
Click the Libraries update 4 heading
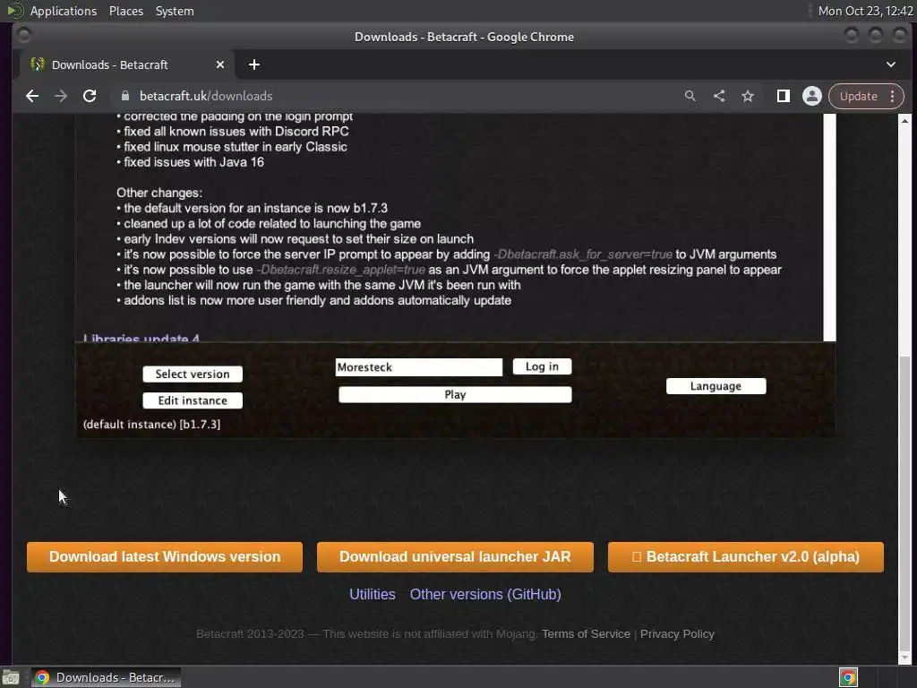point(141,338)
